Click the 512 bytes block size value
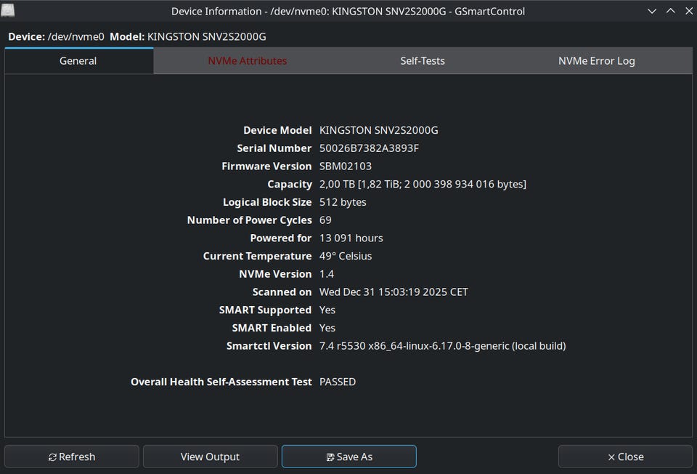Image resolution: width=697 pixels, height=474 pixels. [x=343, y=202]
